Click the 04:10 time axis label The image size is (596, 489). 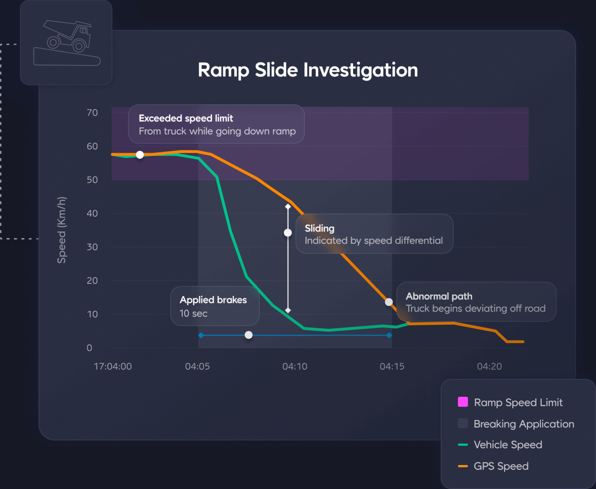[x=295, y=366]
